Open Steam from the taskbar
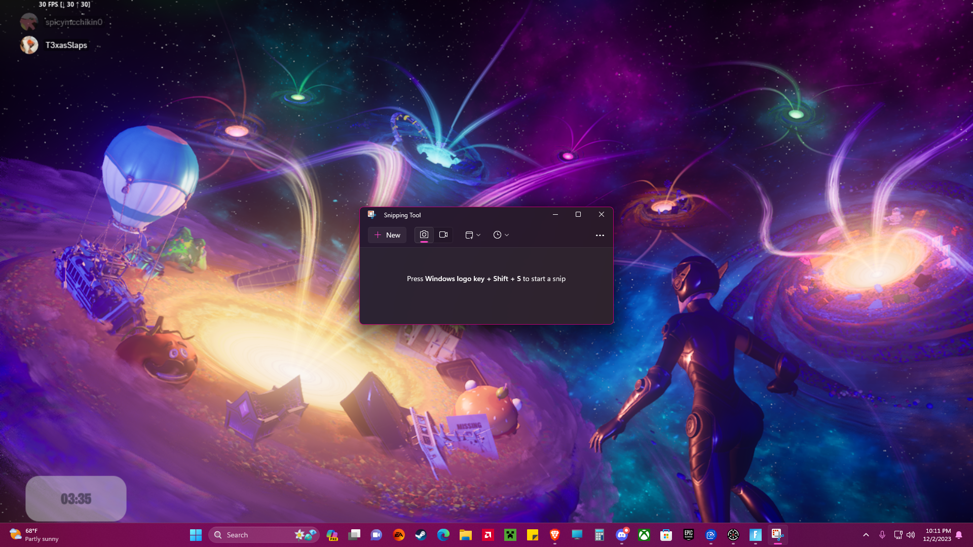This screenshot has width=973, height=547. tap(421, 535)
